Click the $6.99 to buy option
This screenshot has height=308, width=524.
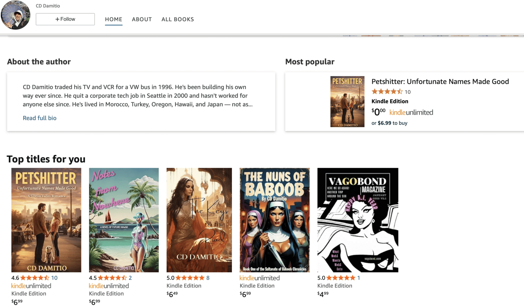pos(389,123)
